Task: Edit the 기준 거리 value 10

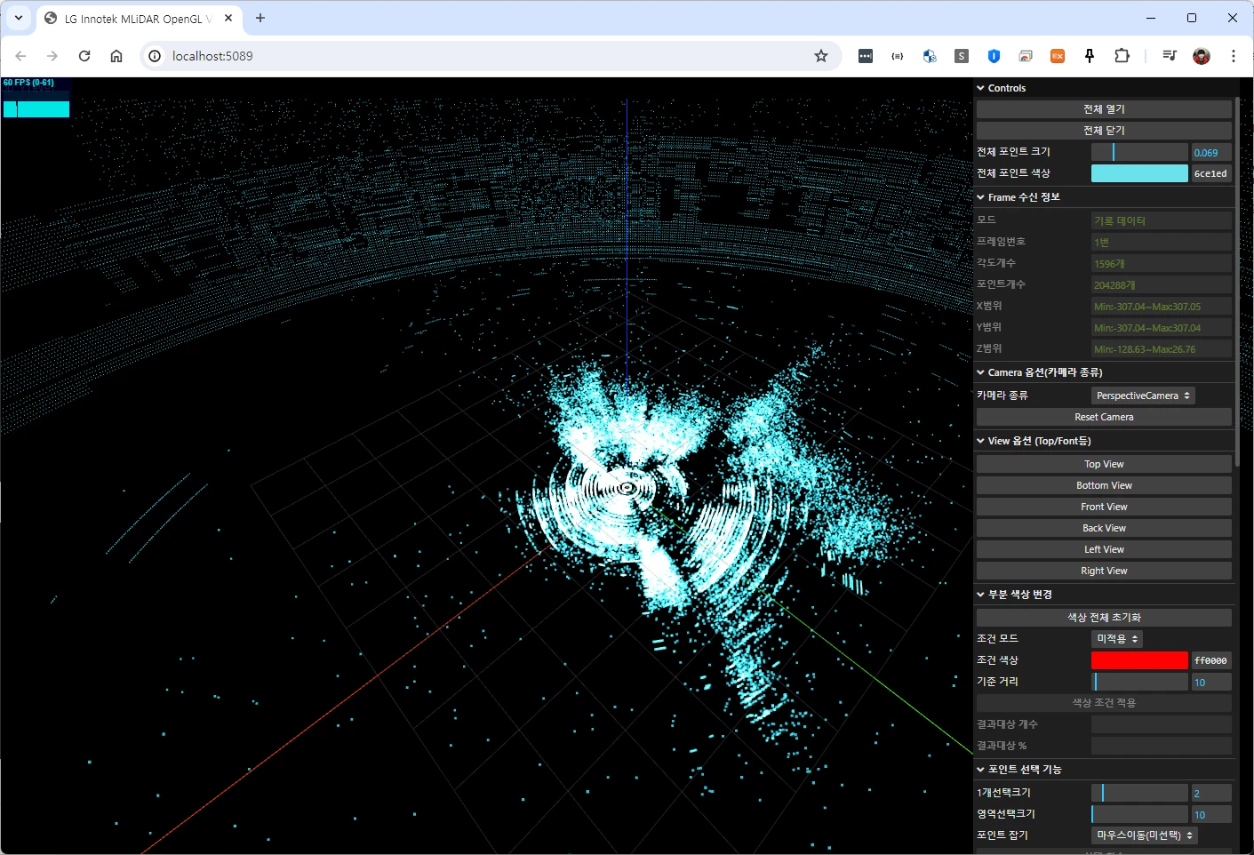Action: pos(1211,683)
